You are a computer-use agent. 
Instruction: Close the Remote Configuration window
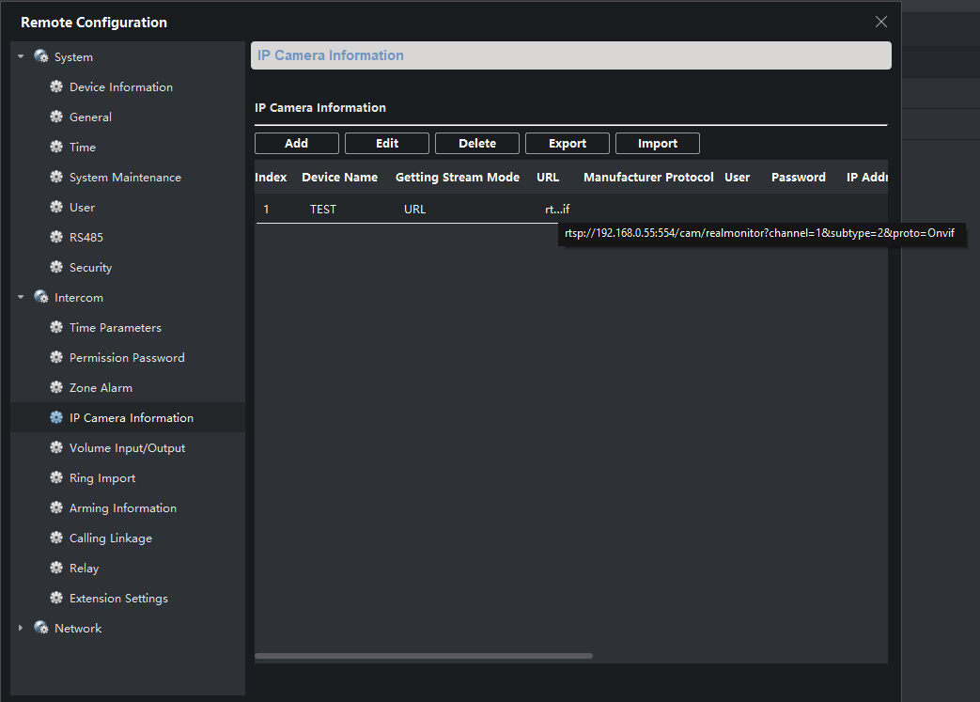coord(880,22)
